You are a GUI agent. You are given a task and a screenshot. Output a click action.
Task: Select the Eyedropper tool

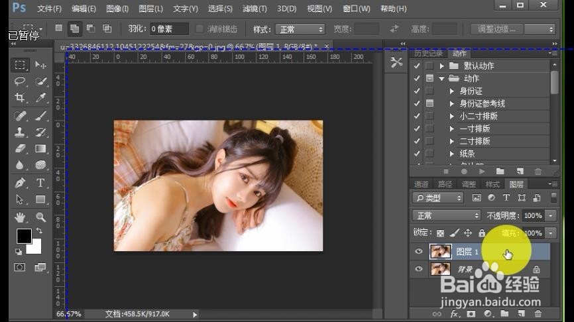point(40,97)
